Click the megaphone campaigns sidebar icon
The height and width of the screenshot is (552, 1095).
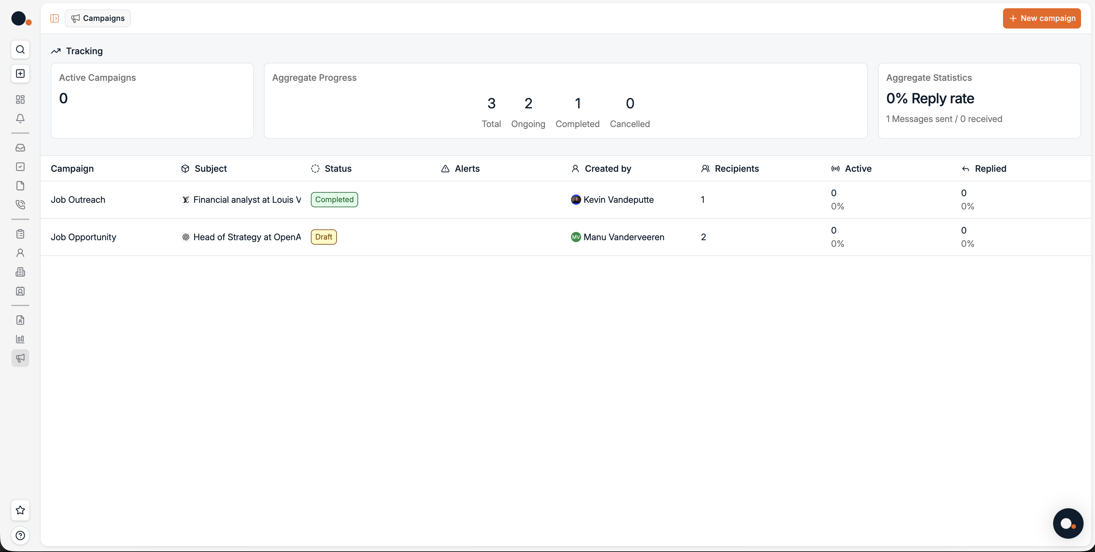tap(20, 358)
